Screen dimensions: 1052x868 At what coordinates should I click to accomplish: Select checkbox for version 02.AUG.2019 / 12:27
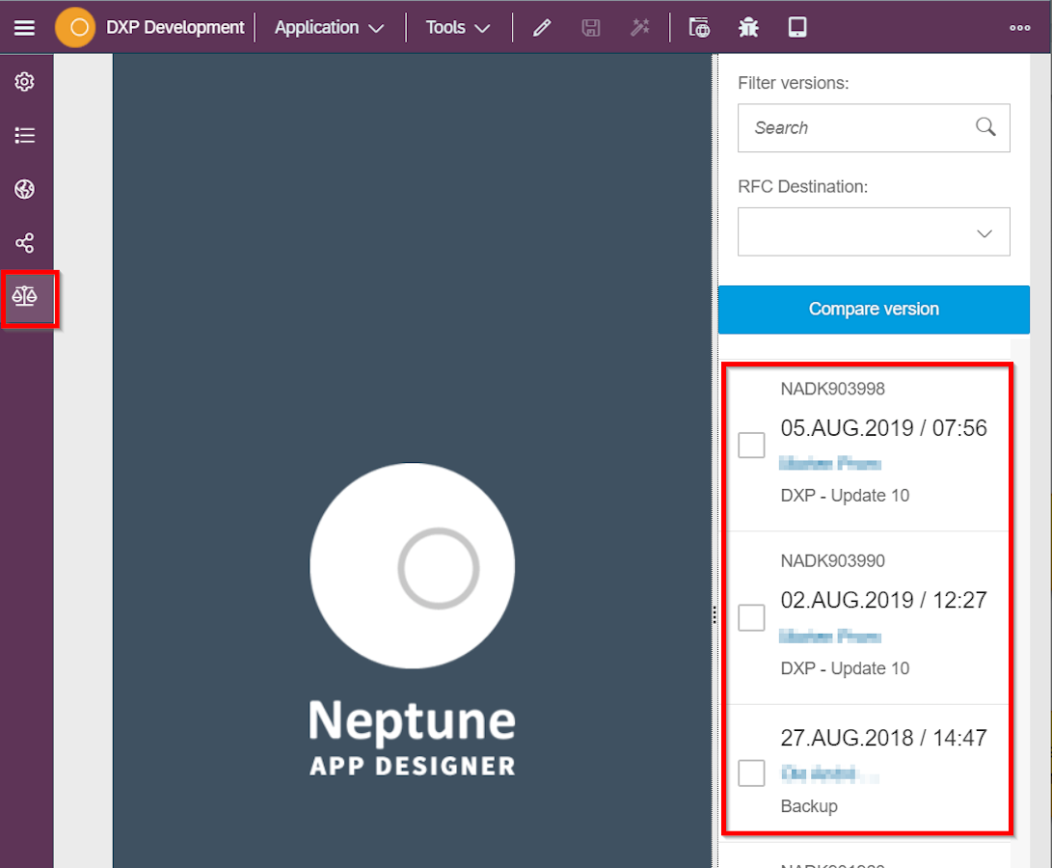751,617
